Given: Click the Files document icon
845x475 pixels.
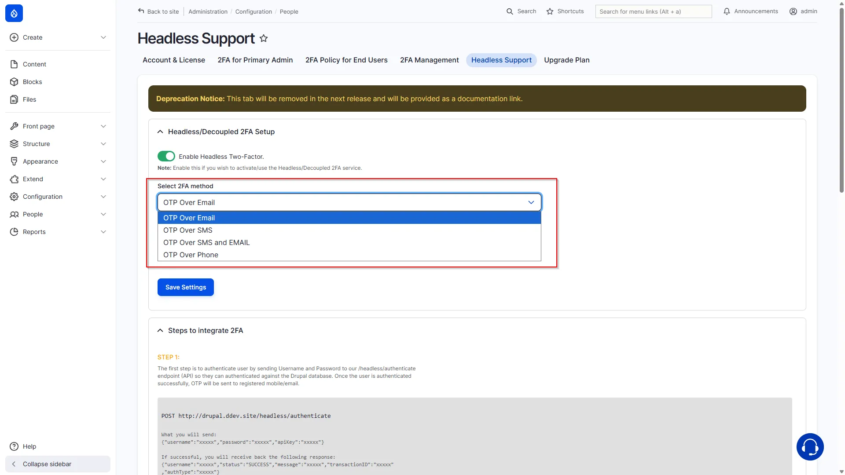Looking at the screenshot, I should (14, 99).
